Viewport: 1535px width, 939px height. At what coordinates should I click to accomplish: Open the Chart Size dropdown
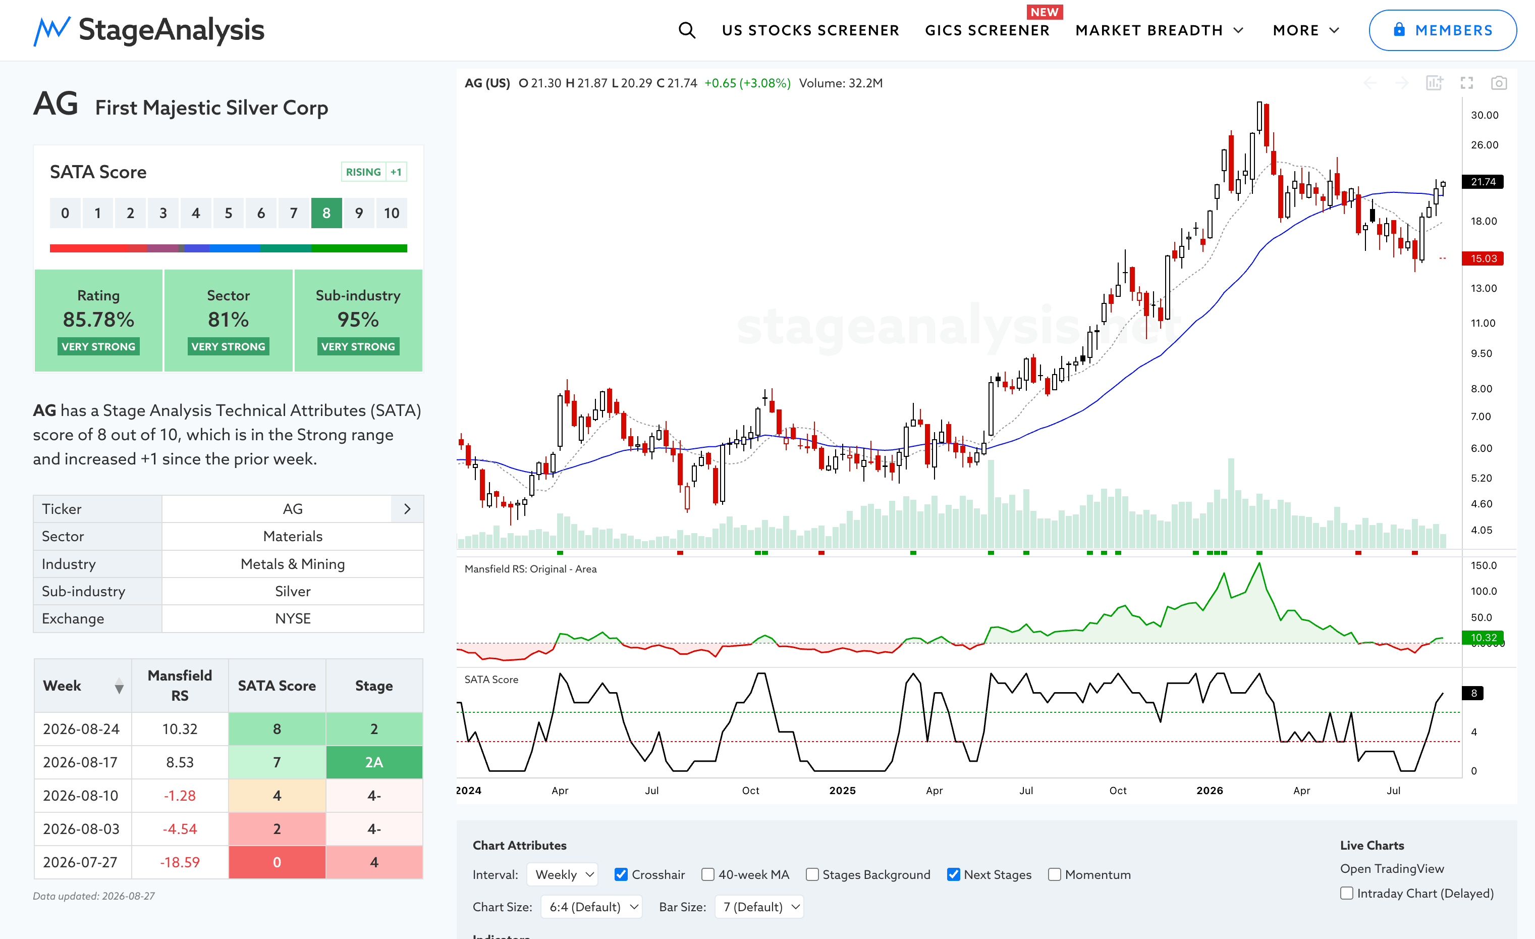click(591, 907)
